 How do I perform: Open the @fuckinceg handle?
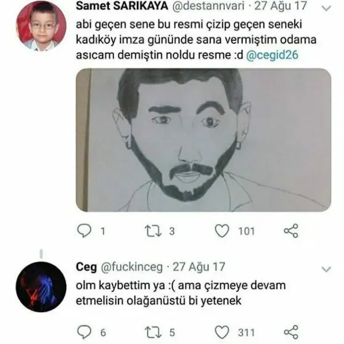coord(131,267)
